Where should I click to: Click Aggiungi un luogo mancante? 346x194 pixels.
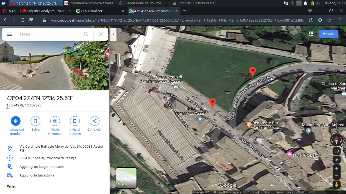click(x=54, y=167)
